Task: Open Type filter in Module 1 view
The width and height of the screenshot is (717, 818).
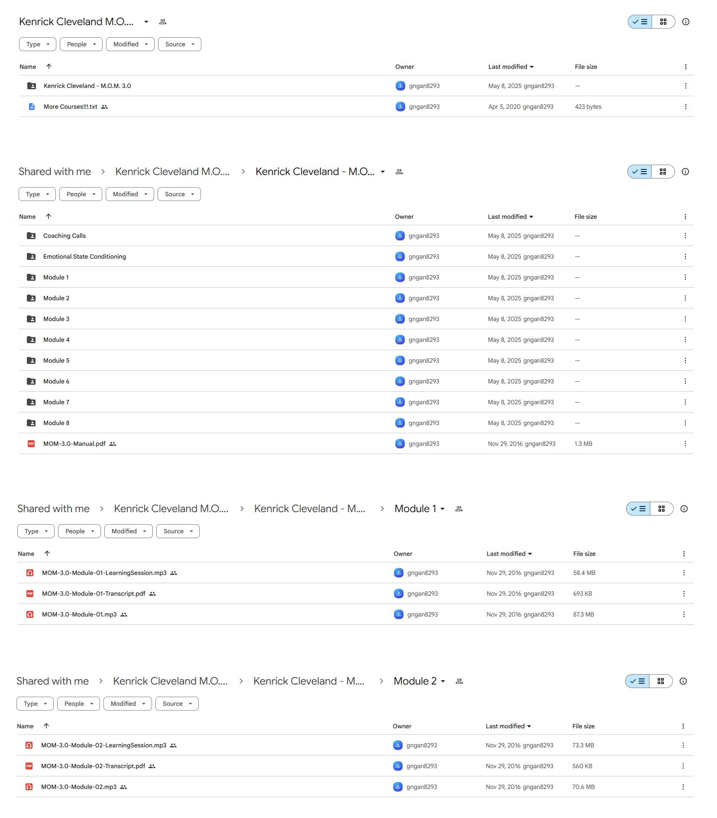Action: (x=36, y=531)
